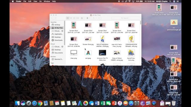
Task: Open Photos from the Dock
Action: 86,103
